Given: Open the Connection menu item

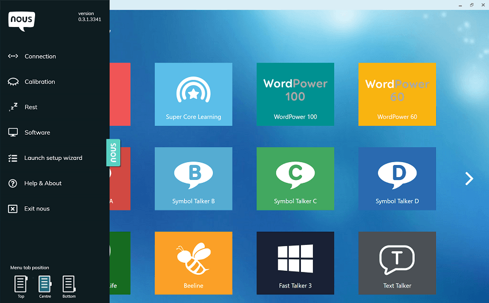Looking at the screenshot, I should (x=40, y=56).
